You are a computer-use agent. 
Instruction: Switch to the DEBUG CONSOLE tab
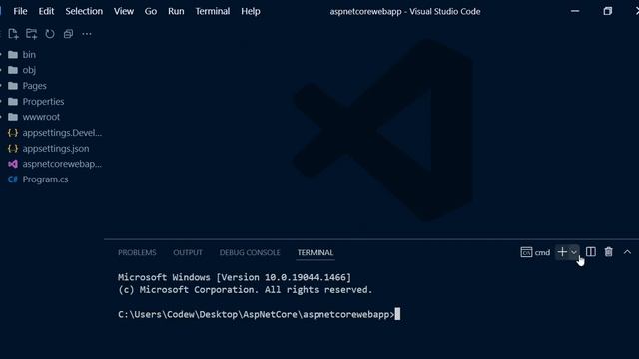pyautogui.click(x=250, y=252)
